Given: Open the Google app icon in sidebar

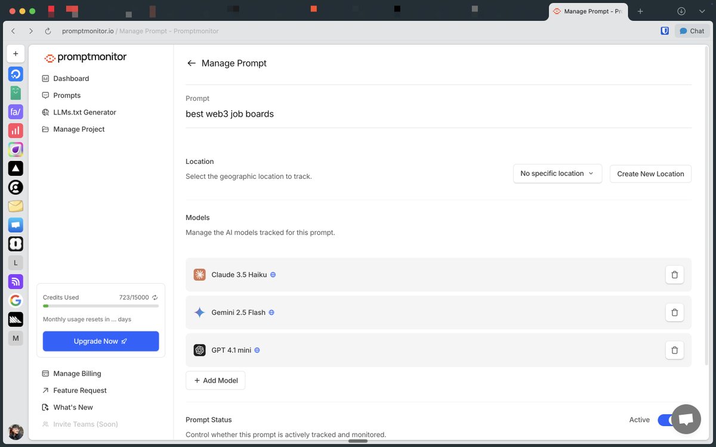Looking at the screenshot, I should pos(16,300).
